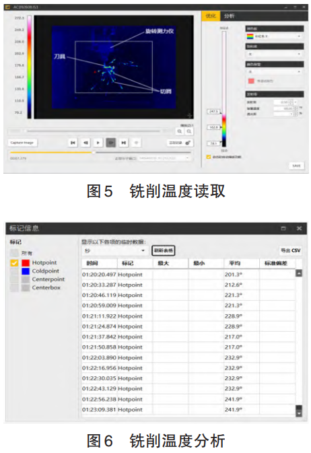Viewport: 311px width, 453px height.
Task: Click SAVE button in optimize panel
Action: coord(297,166)
